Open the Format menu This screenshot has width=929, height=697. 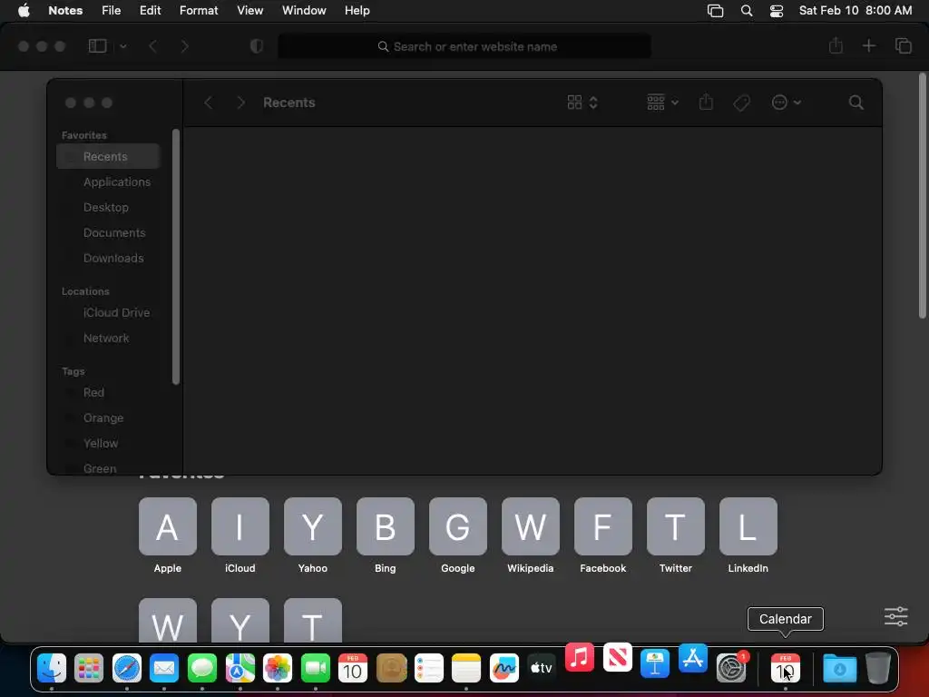pyautogui.click(x=199, y=10)
